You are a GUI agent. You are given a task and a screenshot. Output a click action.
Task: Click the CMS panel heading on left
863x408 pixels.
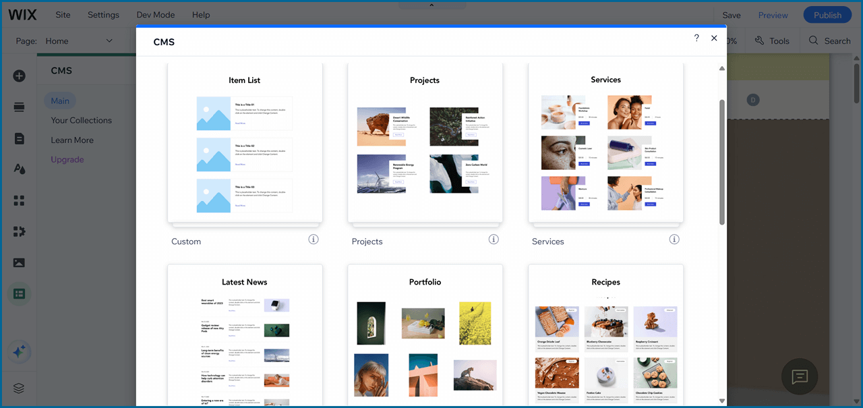point(61,70)
